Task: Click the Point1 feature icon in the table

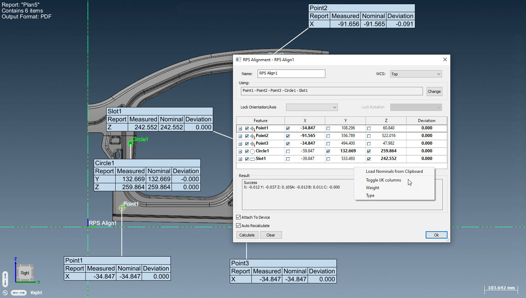Action: tap(252, 128)
